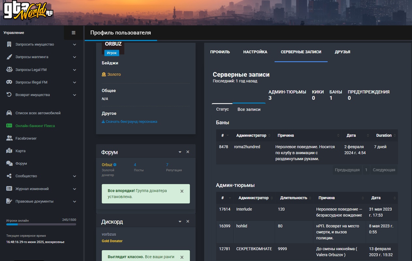
Task: Click admin-jail row 16399 hohlid
Action: point(307,232)
